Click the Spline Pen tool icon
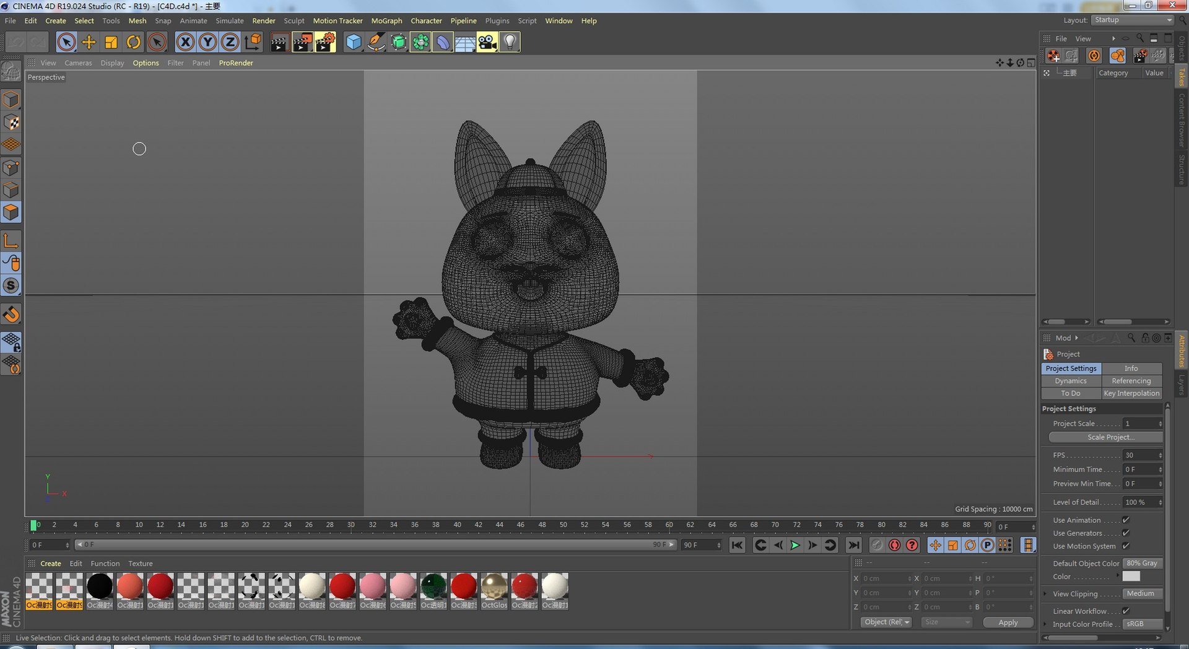The image size is (1189, 649). coord(376,42)
